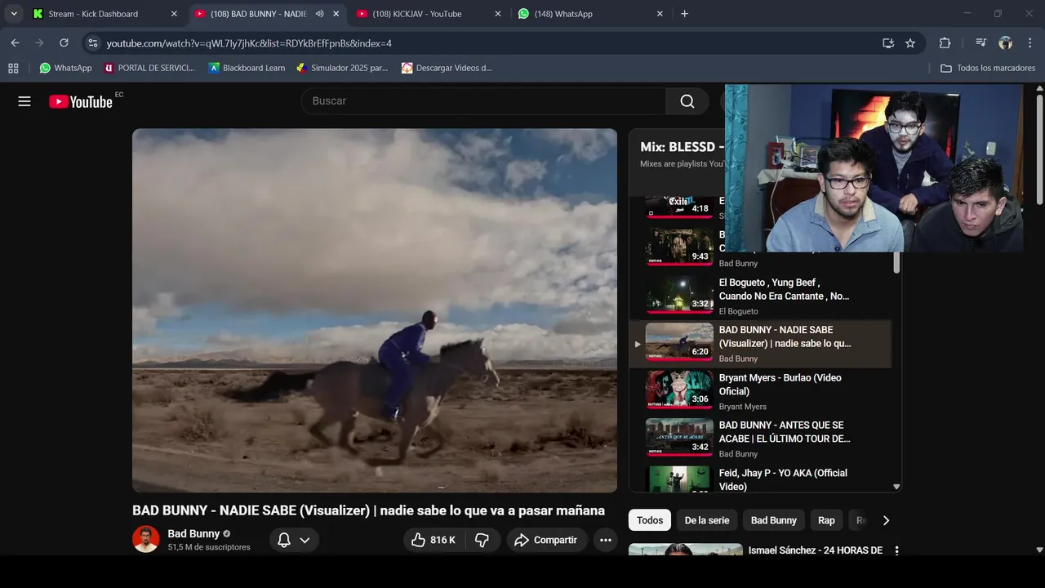Viewport: 1045px width, 588px height.
Task: View site information icon in address bar
Action: tap(92, 43)
